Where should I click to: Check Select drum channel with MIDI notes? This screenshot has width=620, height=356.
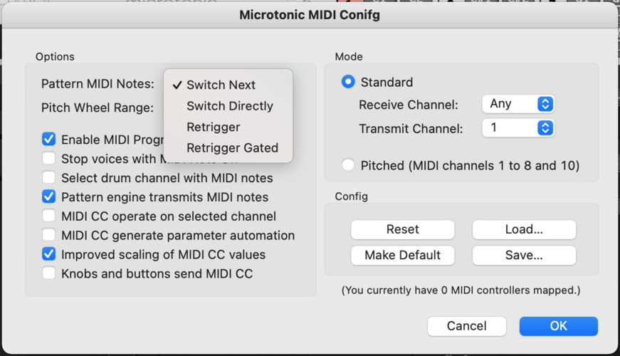point(49,177)
